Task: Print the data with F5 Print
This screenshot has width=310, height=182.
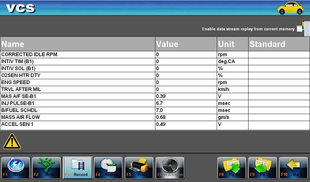Action: click(x=139, y=168)
